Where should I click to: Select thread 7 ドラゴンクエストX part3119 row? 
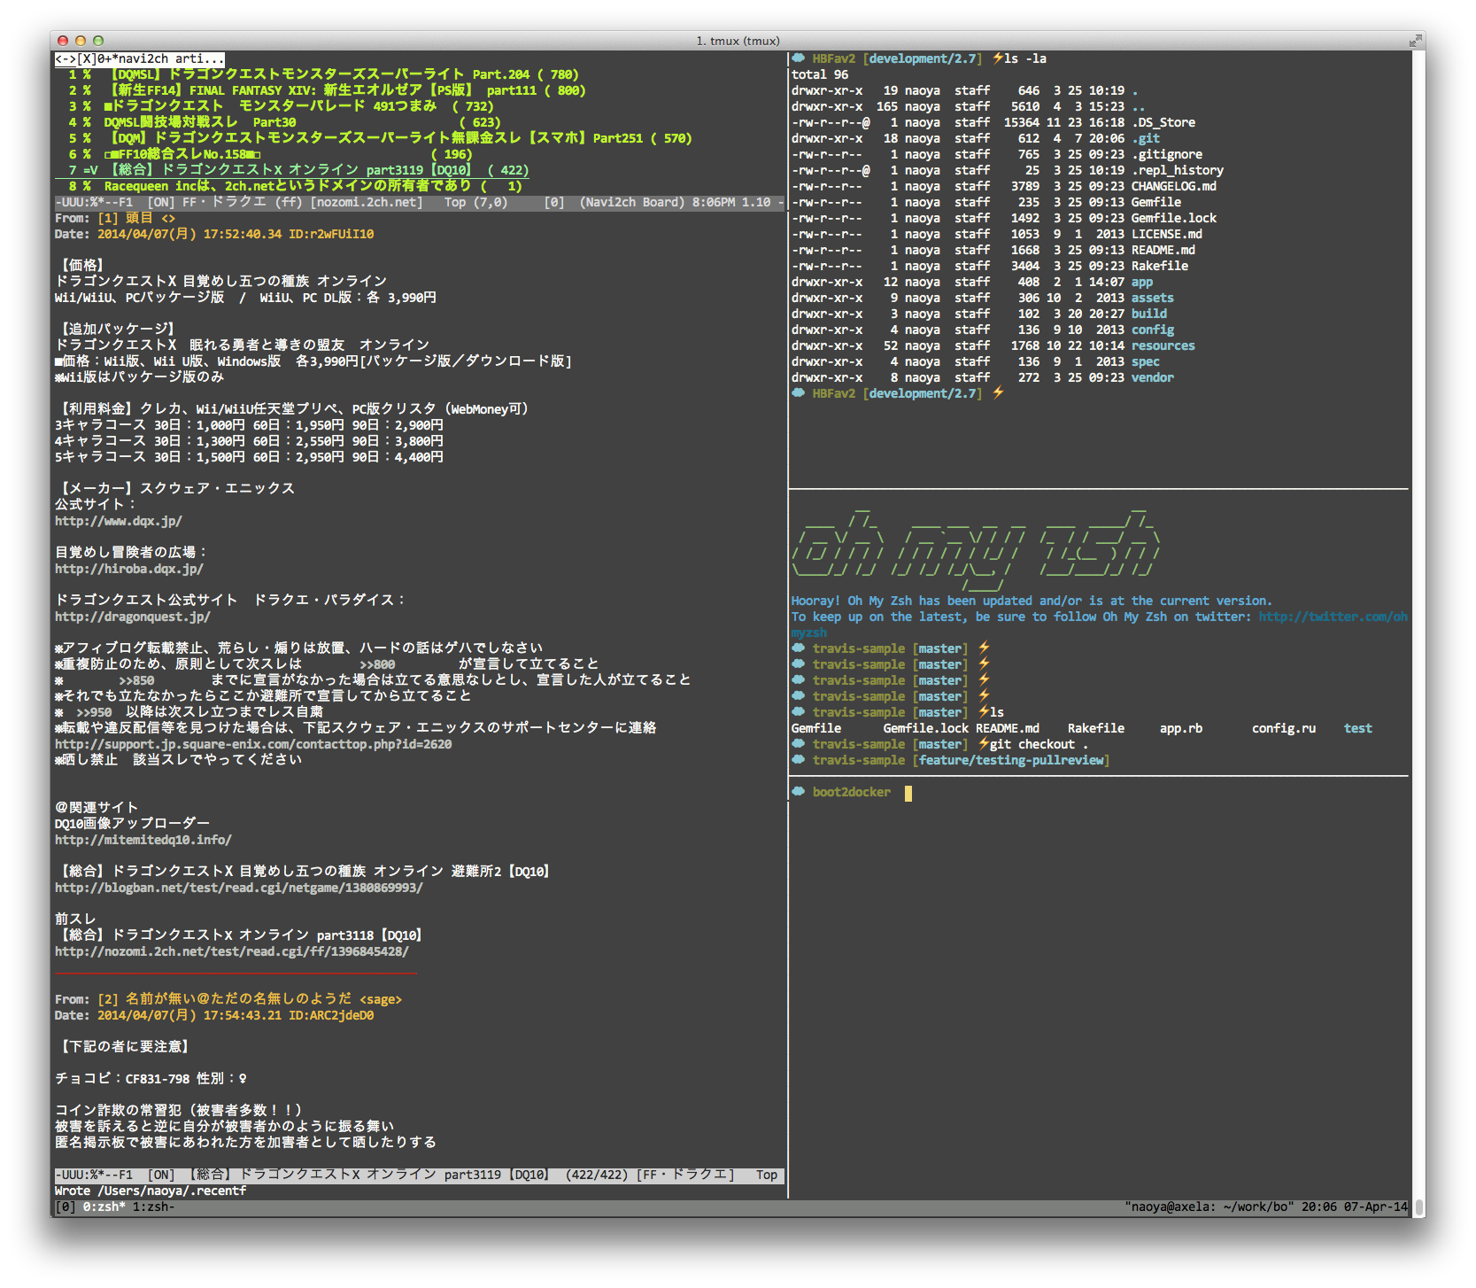(299, 170)
